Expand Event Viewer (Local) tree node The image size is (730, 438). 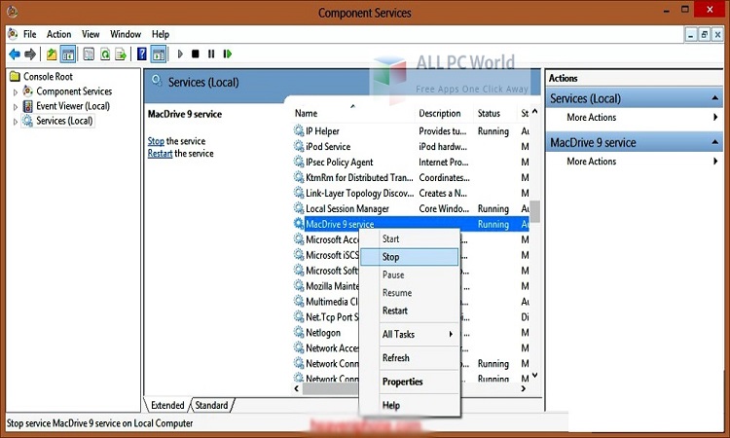click(x=16, y=106)
